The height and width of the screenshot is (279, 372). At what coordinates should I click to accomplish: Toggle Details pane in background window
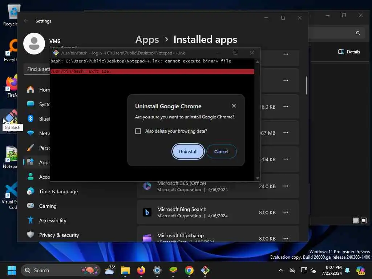(x=349, y=52)
